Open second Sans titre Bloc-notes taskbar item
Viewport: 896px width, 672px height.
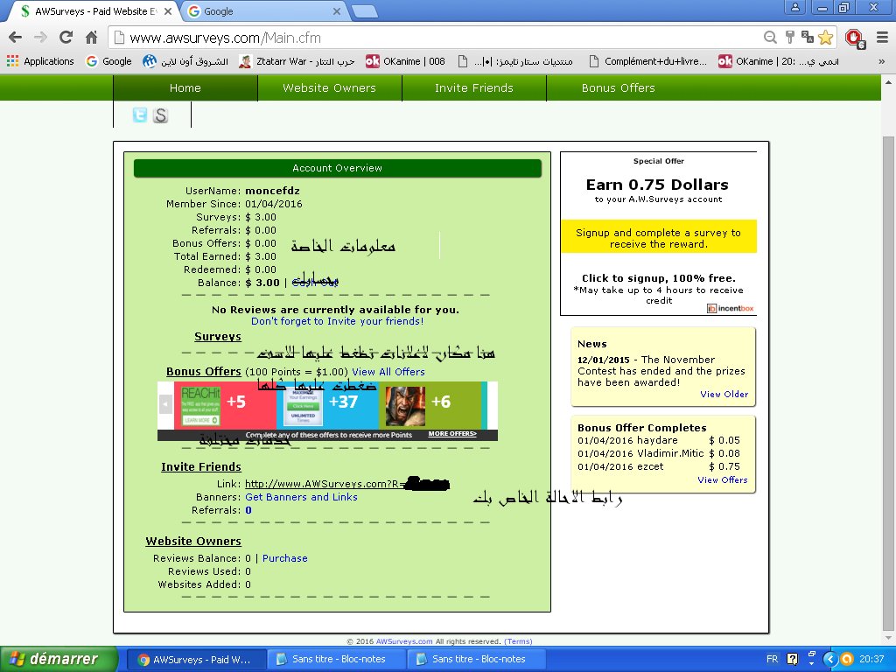coord(476,660)
